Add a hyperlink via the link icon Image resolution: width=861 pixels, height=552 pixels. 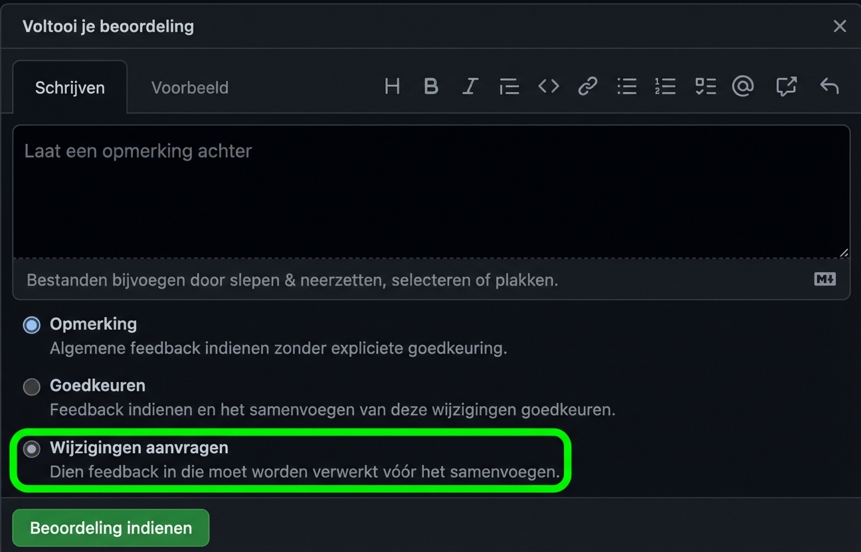(x=587, y=86)
